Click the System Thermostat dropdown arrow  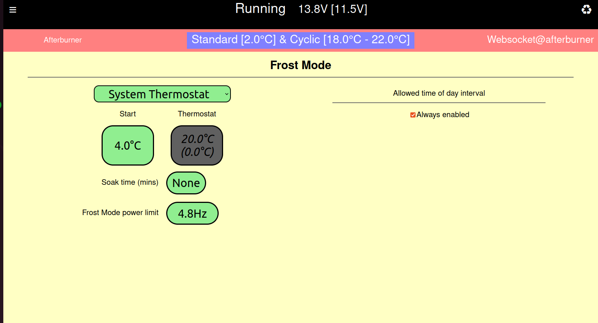226,94
